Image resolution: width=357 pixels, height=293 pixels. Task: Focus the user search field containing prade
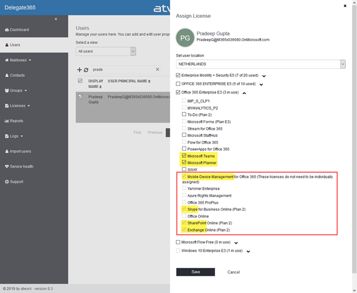tap(123, 70)
